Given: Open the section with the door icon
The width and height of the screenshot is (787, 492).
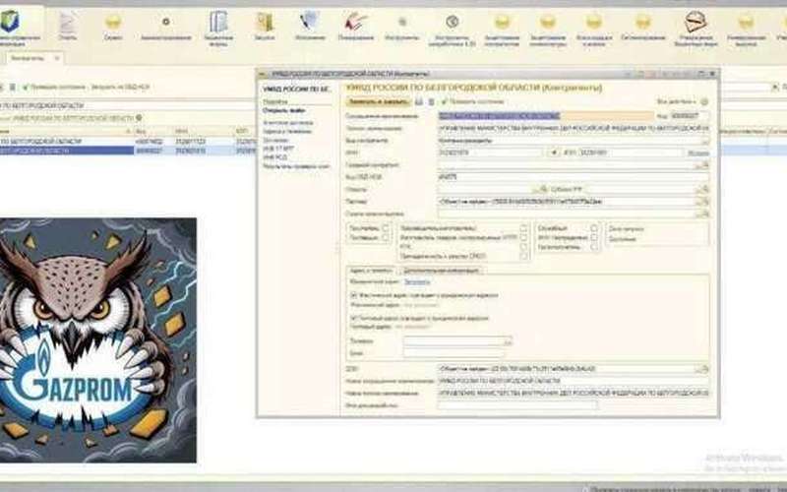Looking at the screenshot, I should tap(218, 28).
